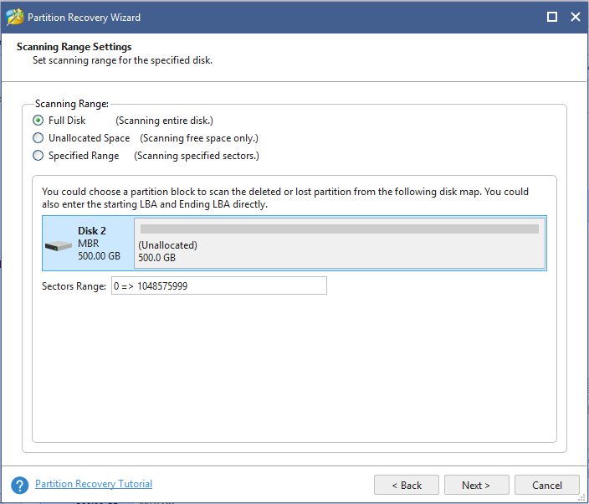Viewport: 589px width, 504px height.
Task: Click the '(Scanning free space only.)' text
Action: 199,138
